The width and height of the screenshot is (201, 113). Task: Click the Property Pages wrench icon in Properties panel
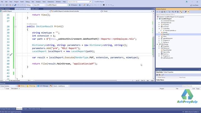[163, 75]
